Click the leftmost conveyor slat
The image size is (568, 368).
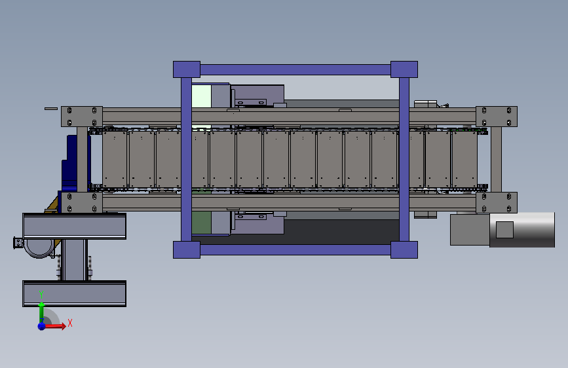[115, 159]
